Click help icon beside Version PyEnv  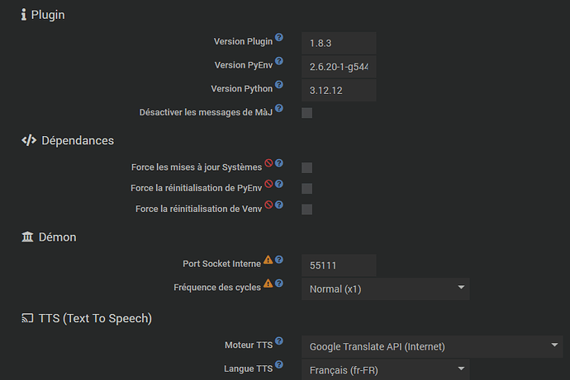(279, 61)
